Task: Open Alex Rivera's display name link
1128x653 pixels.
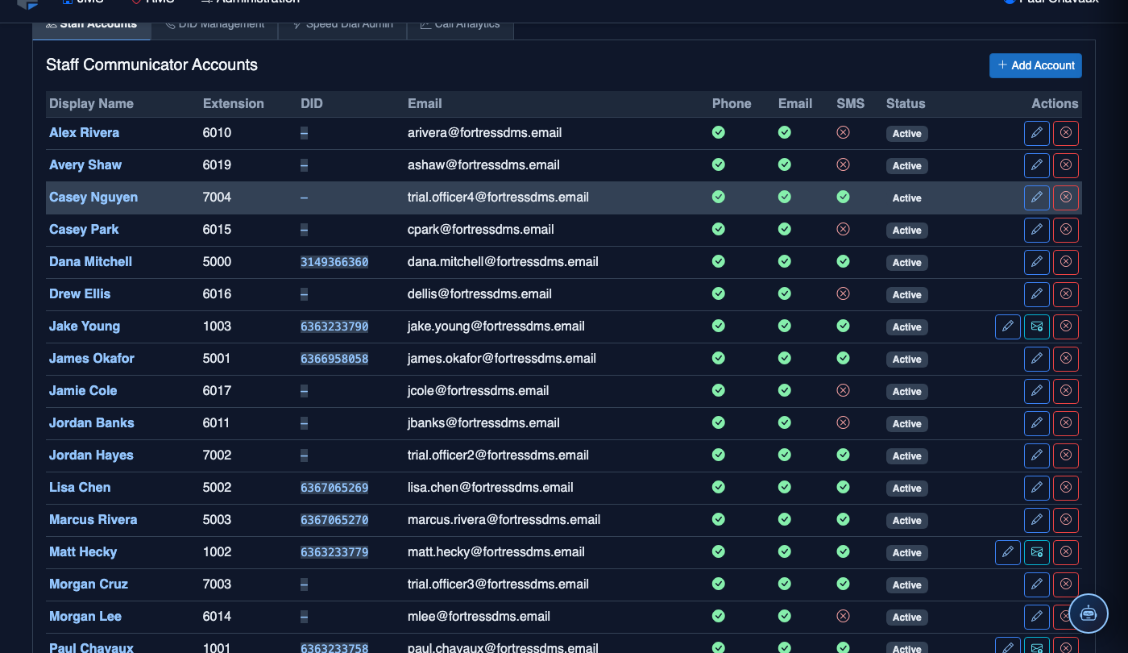Action: [84, 132]
